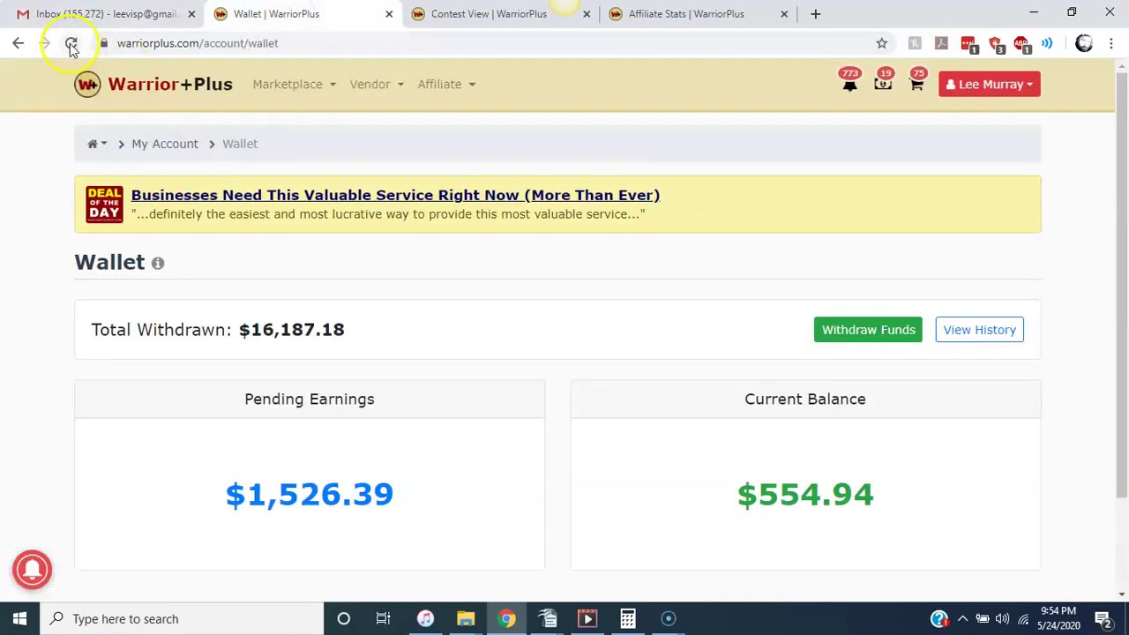
Task: Bookmark this page with the star icon
Action: [x=881, y=43]
